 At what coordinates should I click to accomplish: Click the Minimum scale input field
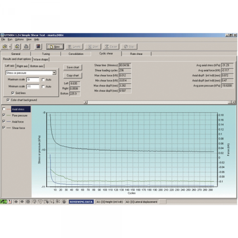point(33,86)
